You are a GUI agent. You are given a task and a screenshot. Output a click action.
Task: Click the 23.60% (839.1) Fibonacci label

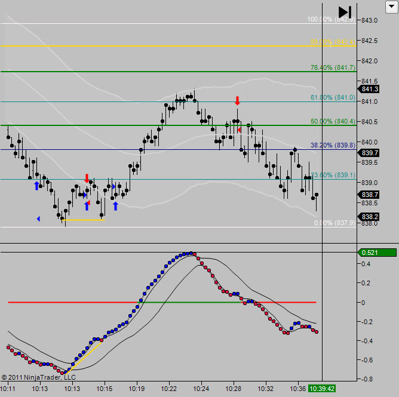click(333, 175)
